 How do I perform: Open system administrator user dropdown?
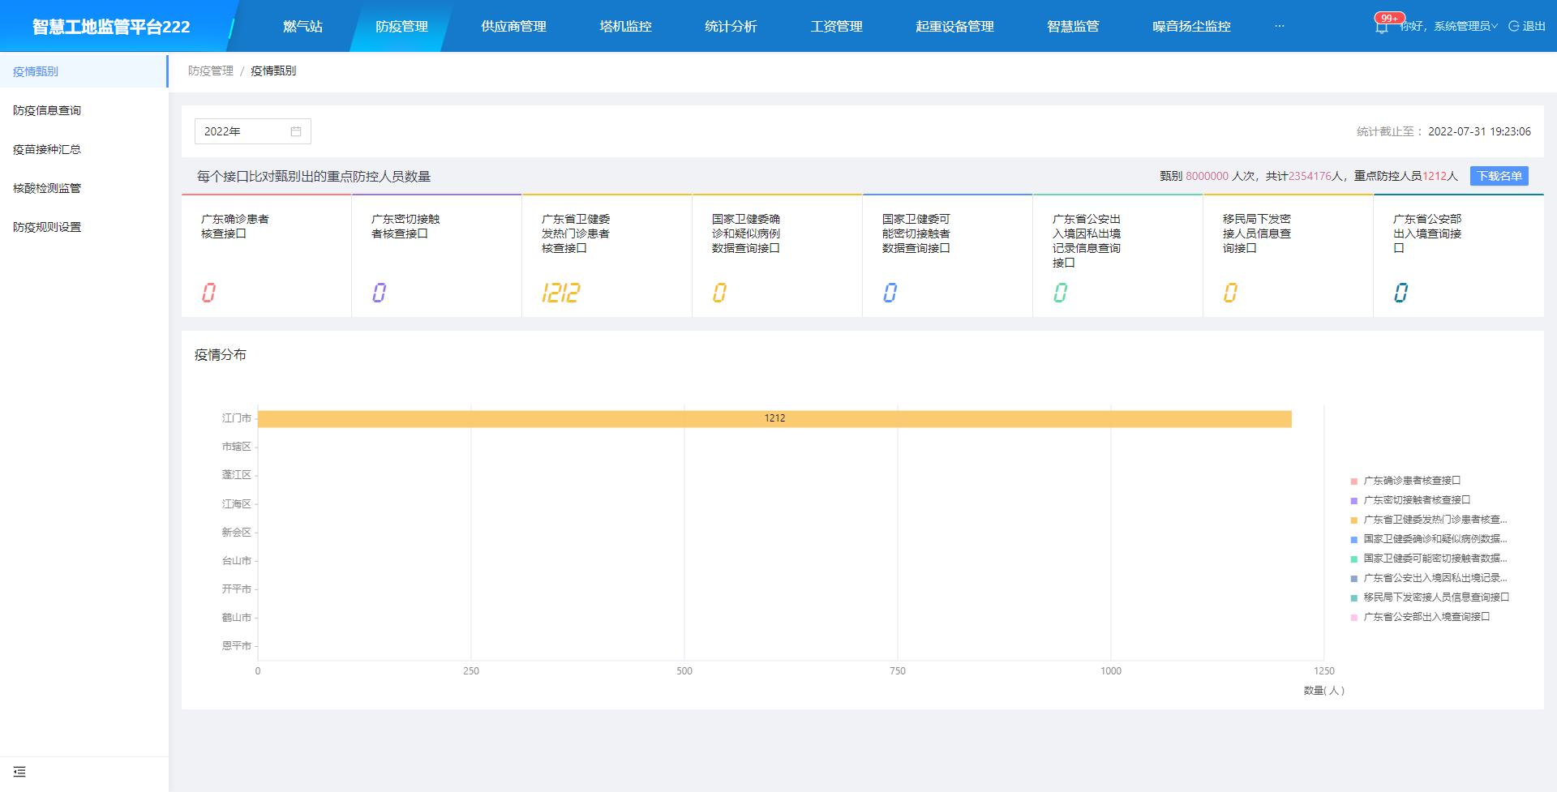1449,26
